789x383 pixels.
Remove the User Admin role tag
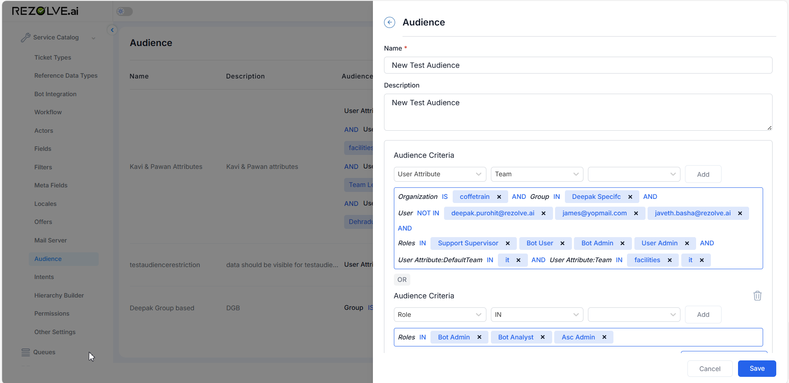[x=687, y=243]
